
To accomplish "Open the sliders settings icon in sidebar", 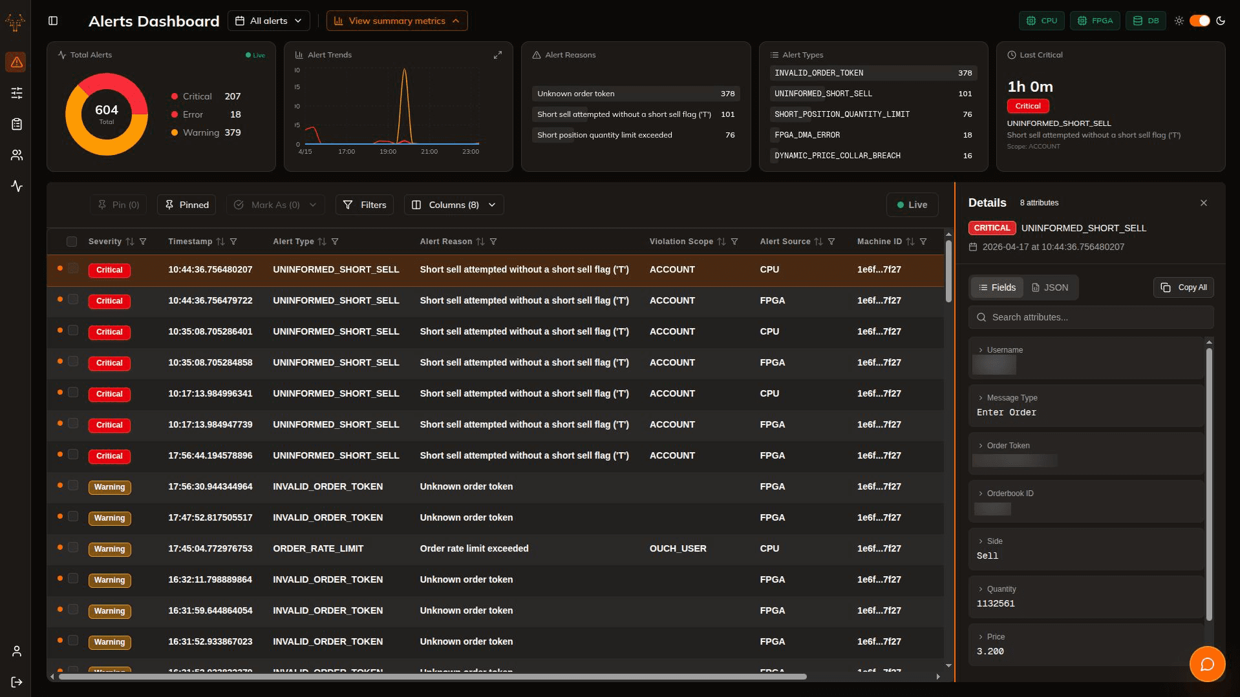I will (x=16, y=93).
